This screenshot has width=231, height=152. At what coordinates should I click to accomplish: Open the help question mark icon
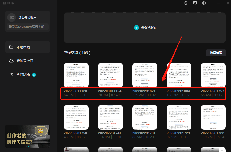click(186, 3)
